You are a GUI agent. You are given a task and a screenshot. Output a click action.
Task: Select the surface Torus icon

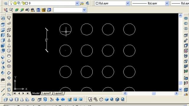(x=9, y=66)
